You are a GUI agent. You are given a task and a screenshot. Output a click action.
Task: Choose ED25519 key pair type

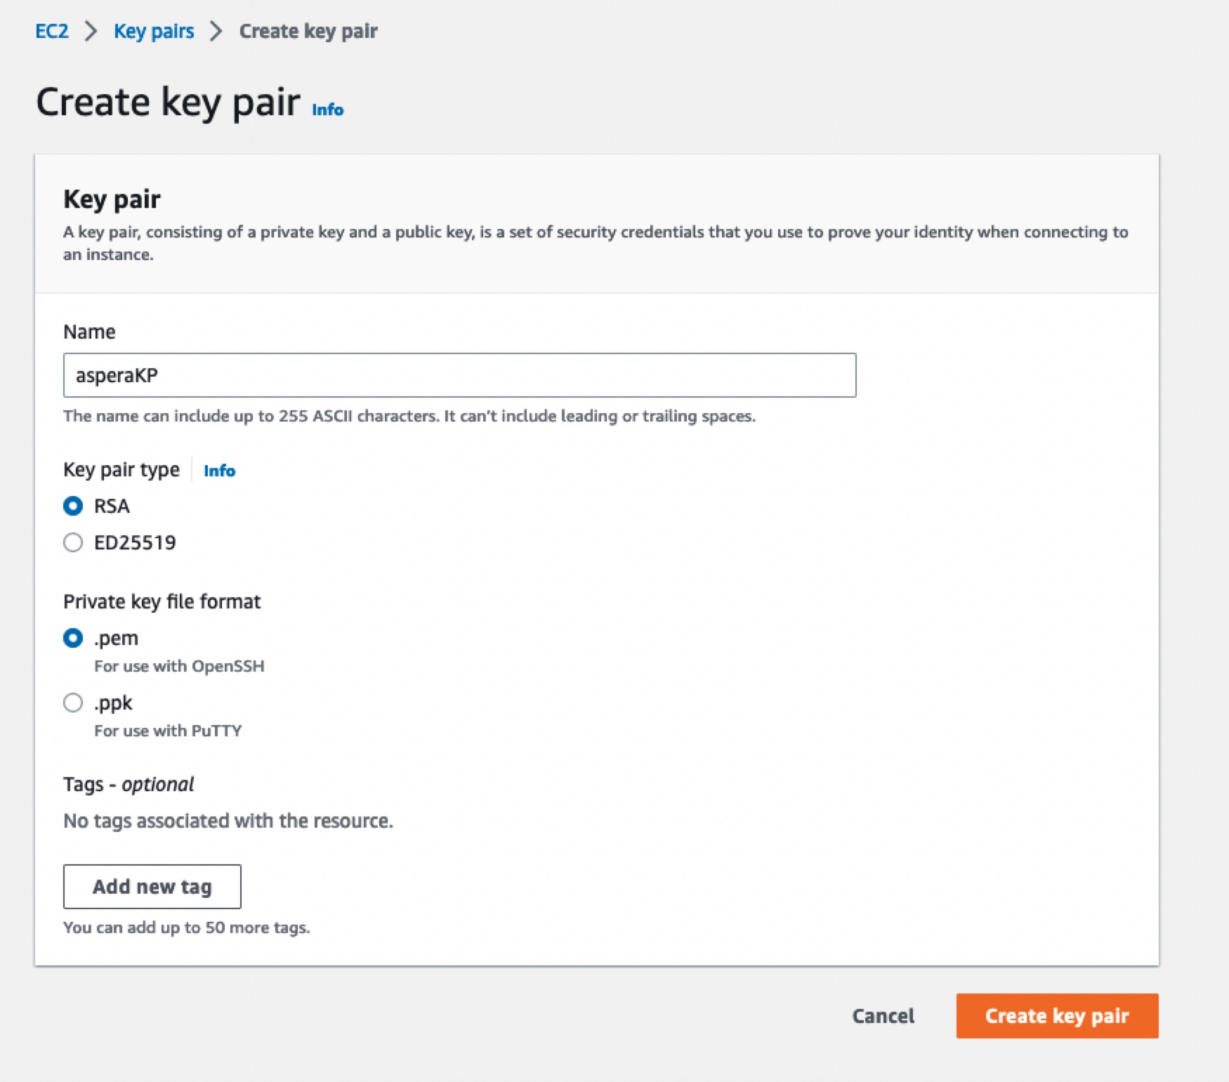(x=73, y=542)
